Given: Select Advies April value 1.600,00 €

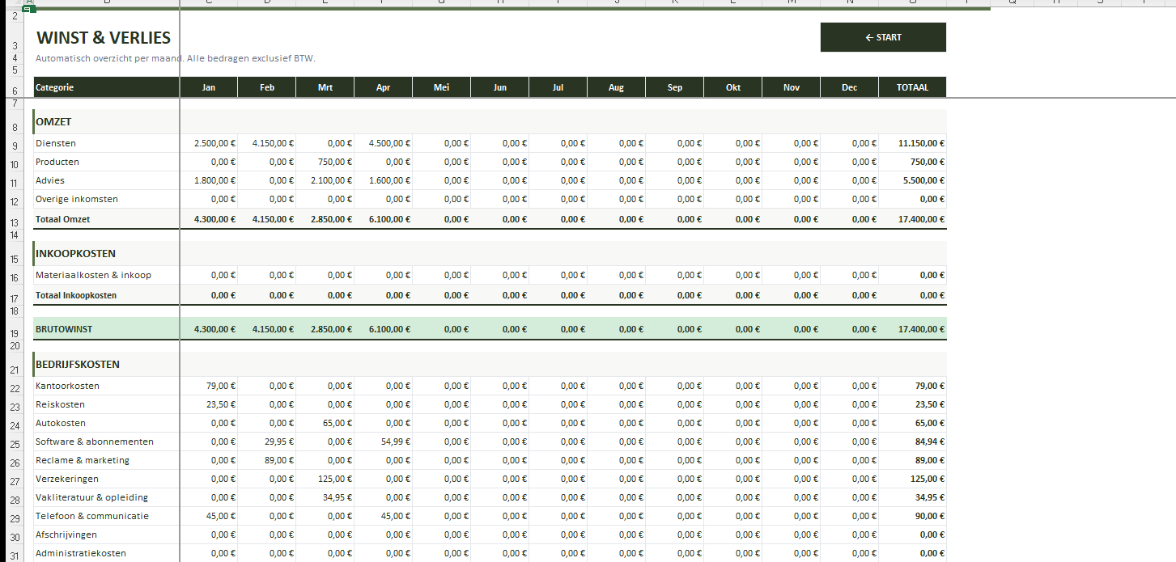Looking at the screenshot, I should [x=389, y=180].
